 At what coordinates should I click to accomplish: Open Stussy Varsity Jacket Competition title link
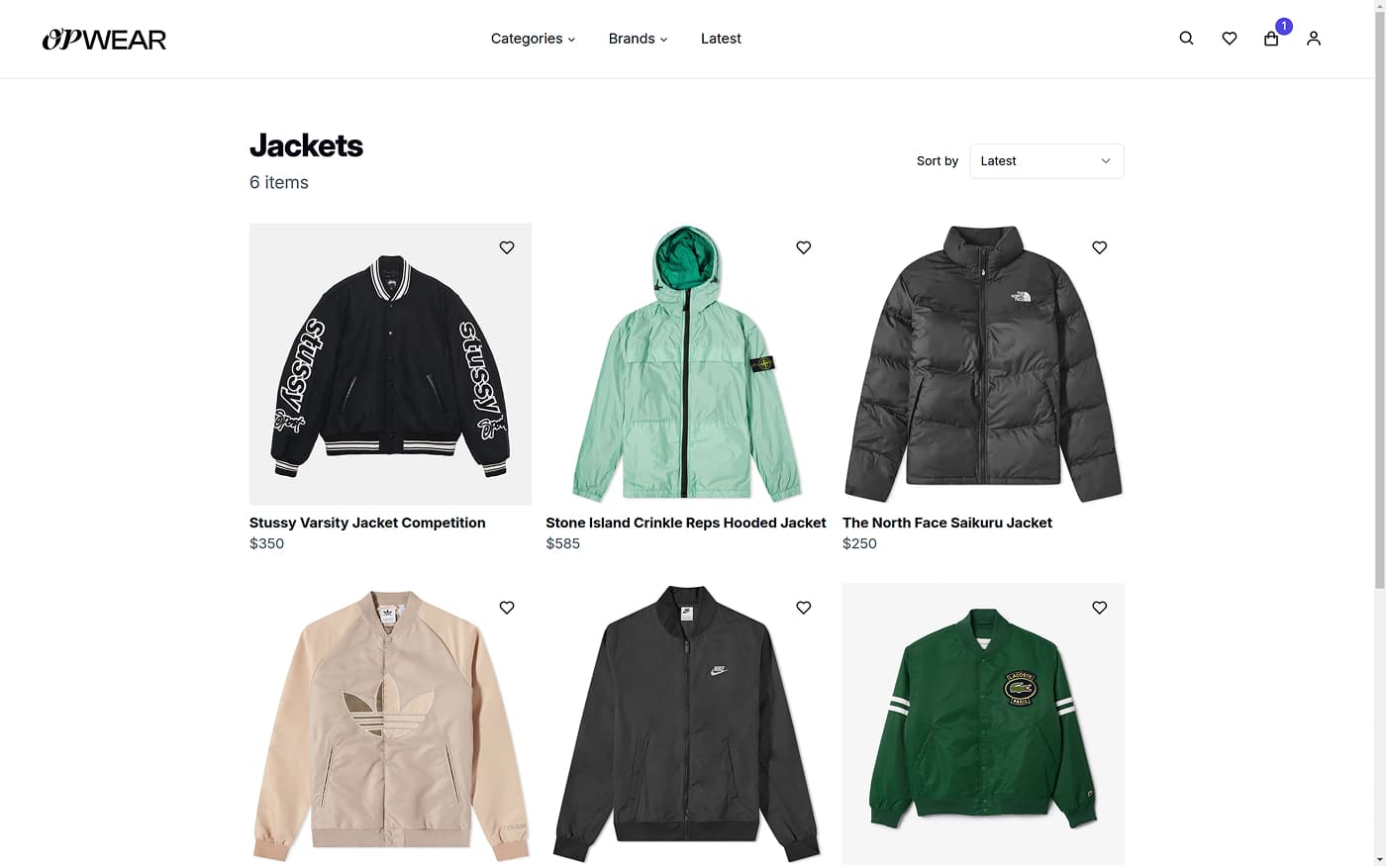tap(367, 523)
